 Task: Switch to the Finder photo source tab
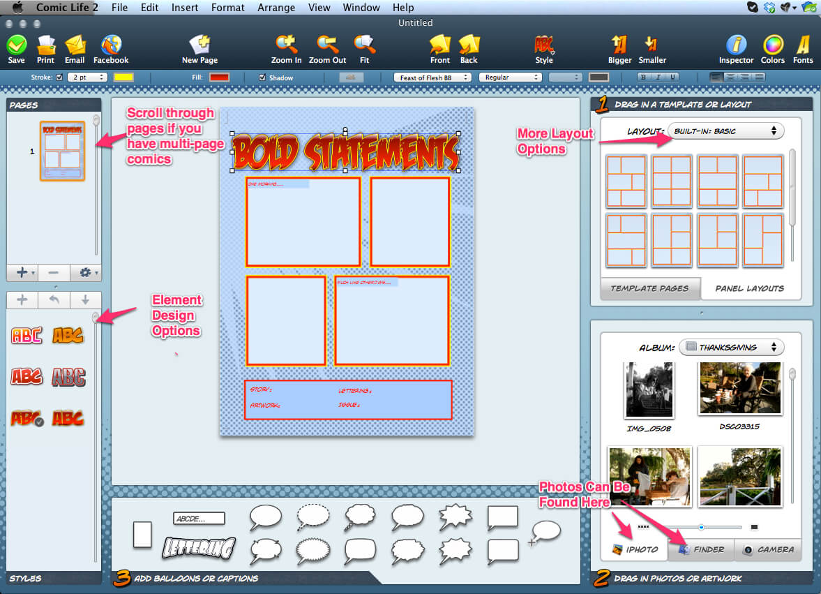pyautogui.click(x=702, y=549)
